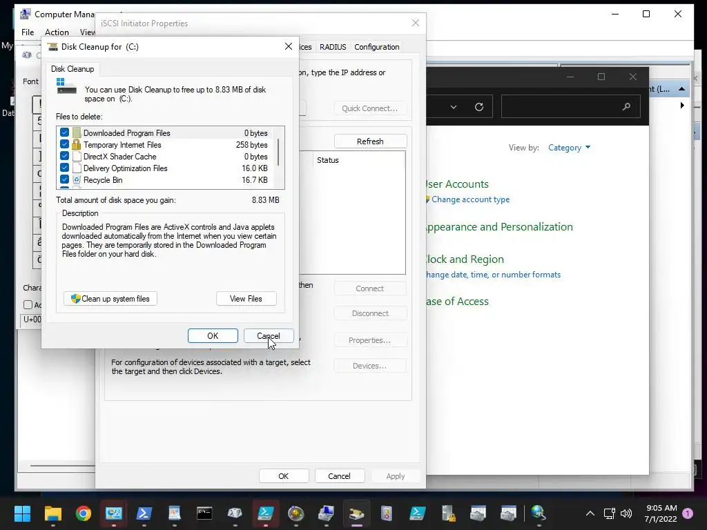Select the Disk Cleanup taskbar icon

click(x=356, y=513)
